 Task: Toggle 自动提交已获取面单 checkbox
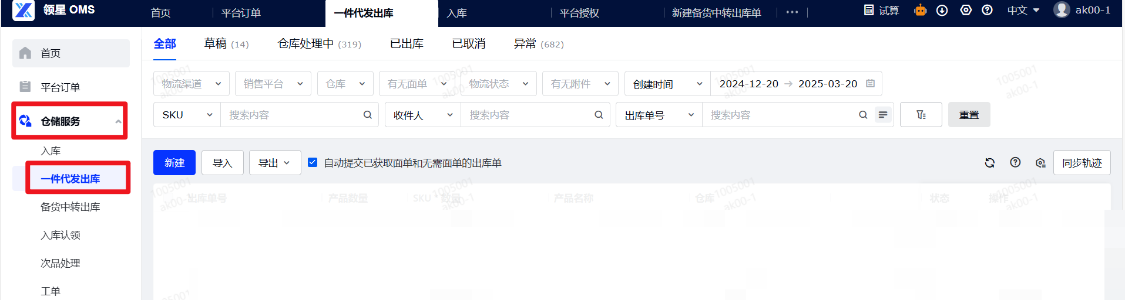coord(313,162)
